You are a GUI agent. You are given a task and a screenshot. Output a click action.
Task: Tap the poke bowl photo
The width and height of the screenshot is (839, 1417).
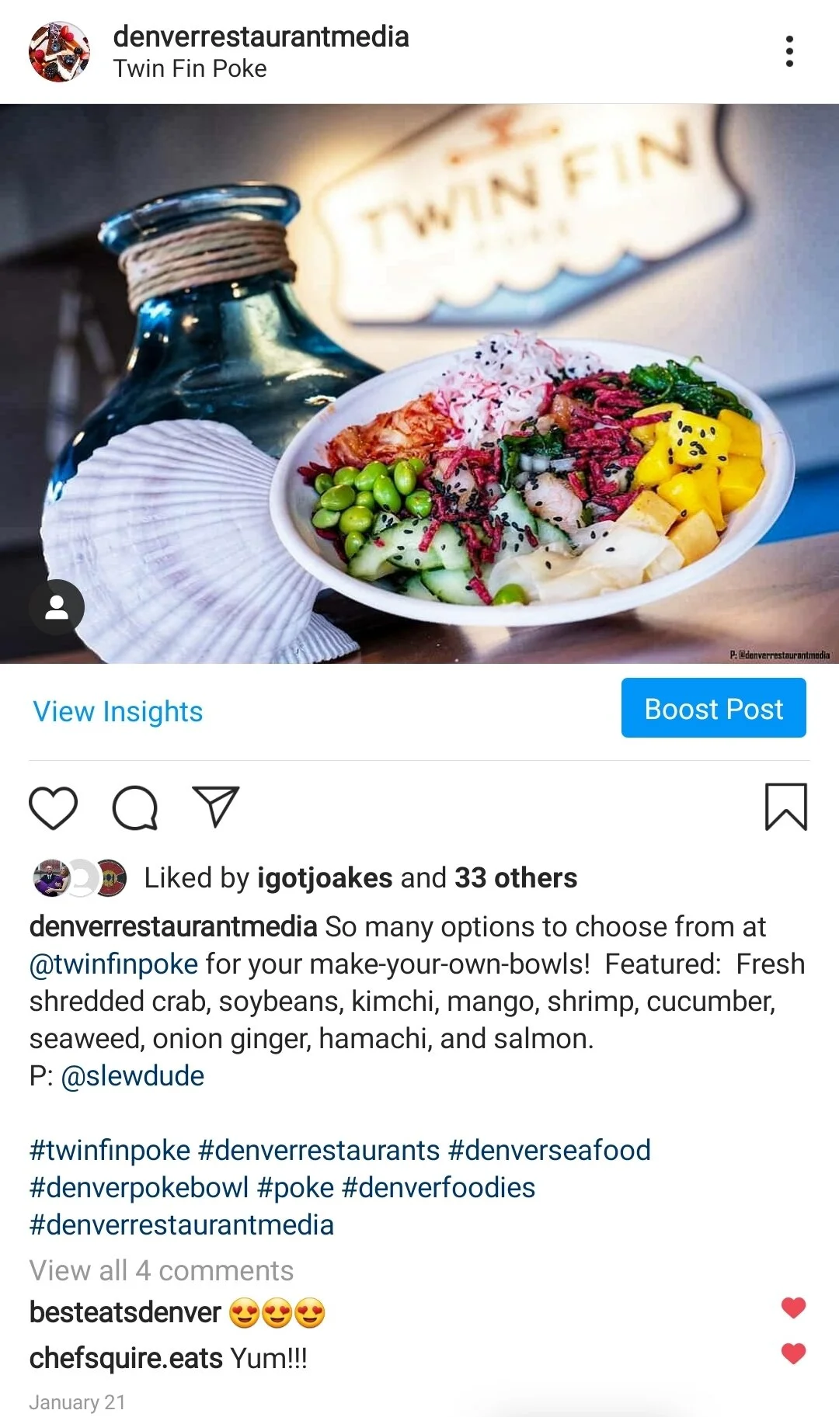(x=419, y=384)
